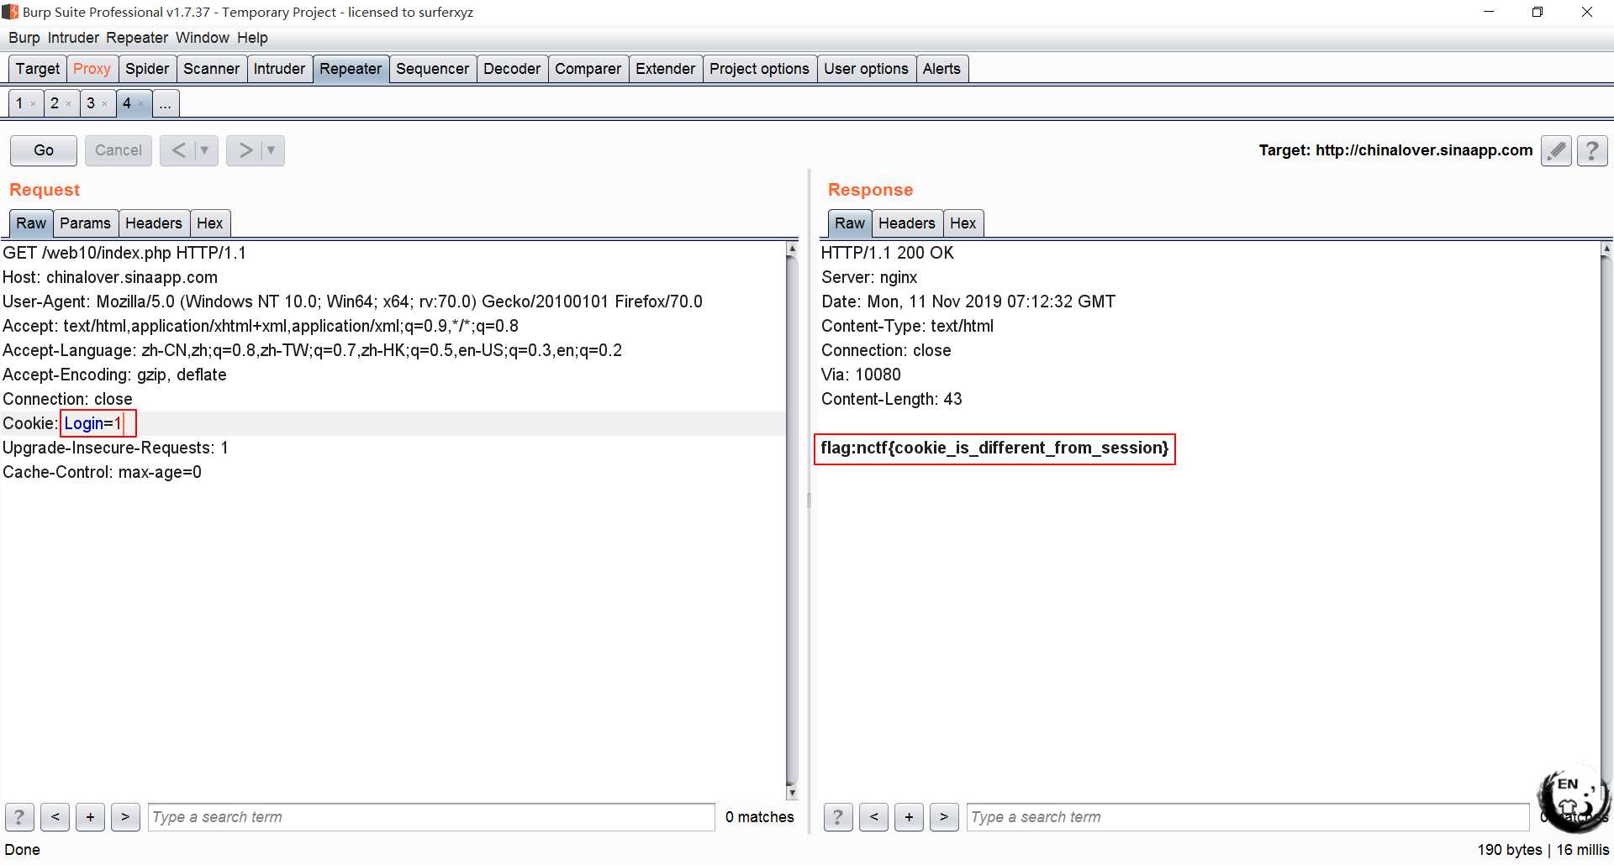Image resolution: width=1614 pixels, height=865 pixels.
Task: Show request Params view
Action: pos(85,223)
